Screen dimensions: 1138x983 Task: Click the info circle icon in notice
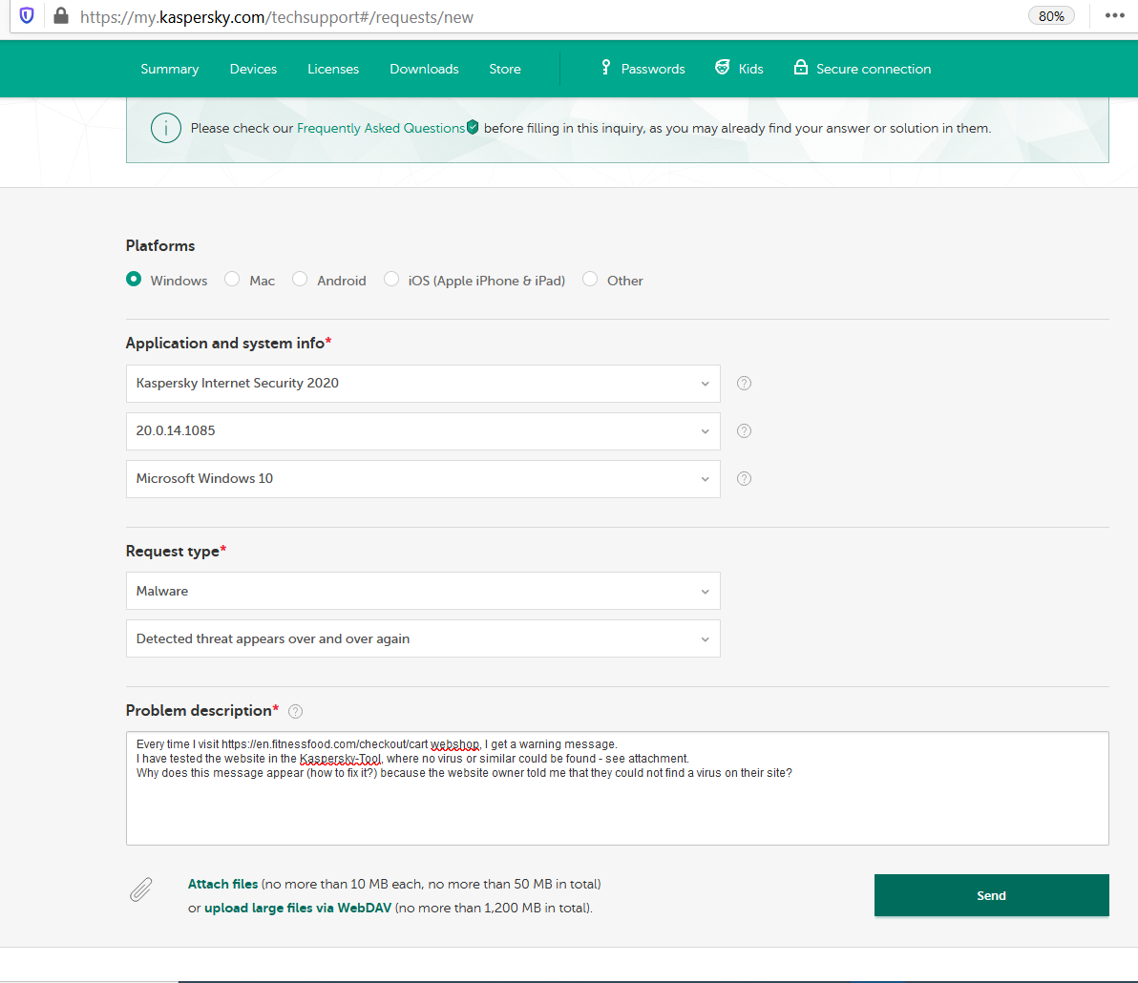[x=165, y=129]
